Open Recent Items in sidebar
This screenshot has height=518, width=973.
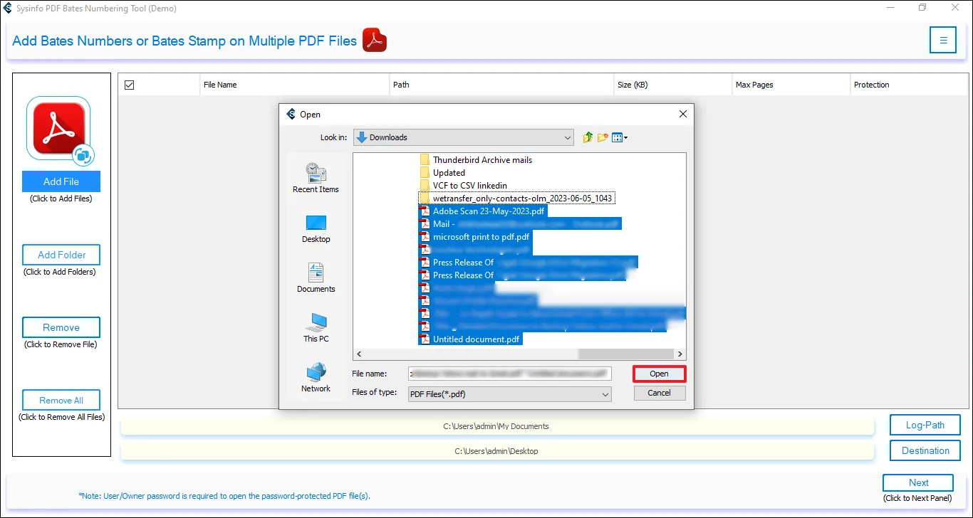[316, 178]
